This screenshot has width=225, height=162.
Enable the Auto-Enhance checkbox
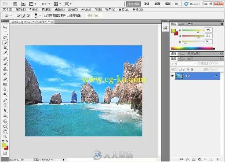point(68,15)
